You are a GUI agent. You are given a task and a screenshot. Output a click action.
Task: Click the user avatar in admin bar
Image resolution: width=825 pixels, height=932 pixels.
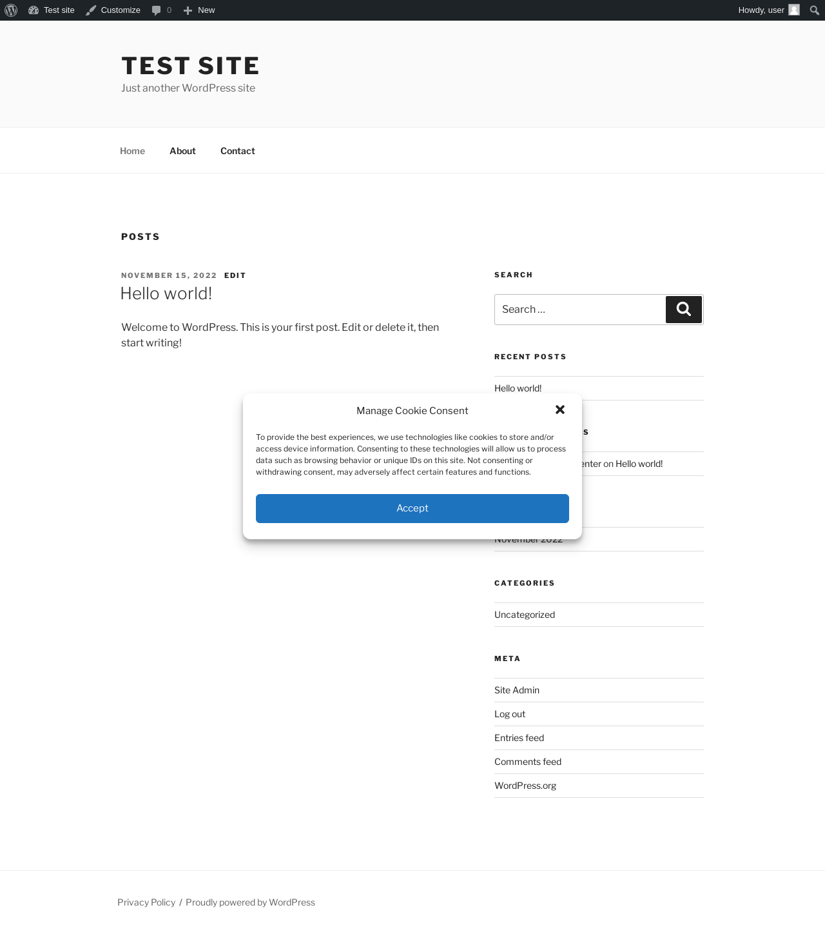tap(794, 10)
